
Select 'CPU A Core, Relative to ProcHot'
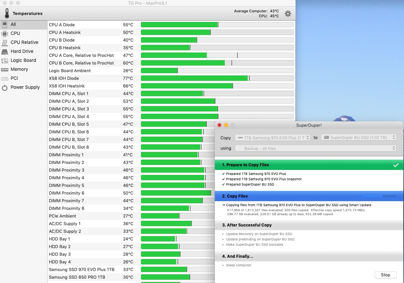pos(171,55)
